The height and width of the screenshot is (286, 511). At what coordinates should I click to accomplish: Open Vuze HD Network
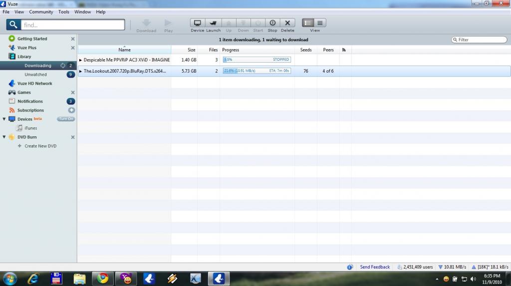click(x=34, y=84)
